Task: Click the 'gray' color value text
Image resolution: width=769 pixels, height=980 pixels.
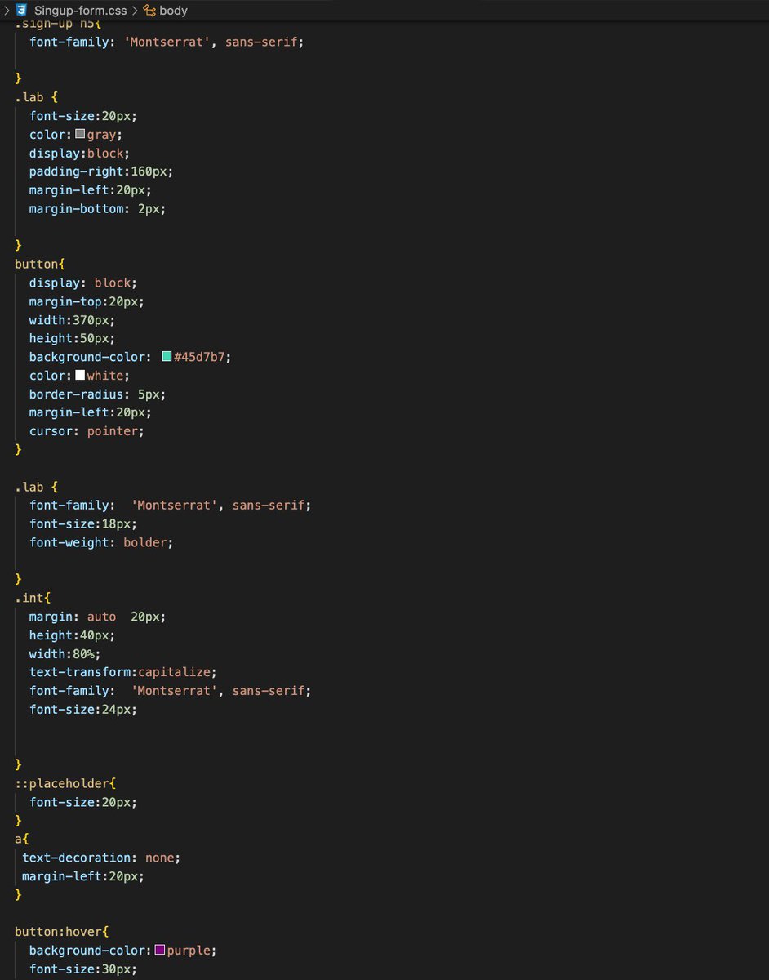Action: (x=102, y=134)
